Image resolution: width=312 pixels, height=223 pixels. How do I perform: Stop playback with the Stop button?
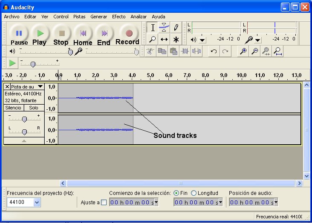tap(62, 33)
